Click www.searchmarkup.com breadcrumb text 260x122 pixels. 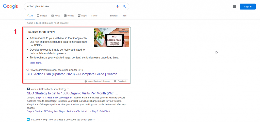pyautogui.click(x=57, y=70)
